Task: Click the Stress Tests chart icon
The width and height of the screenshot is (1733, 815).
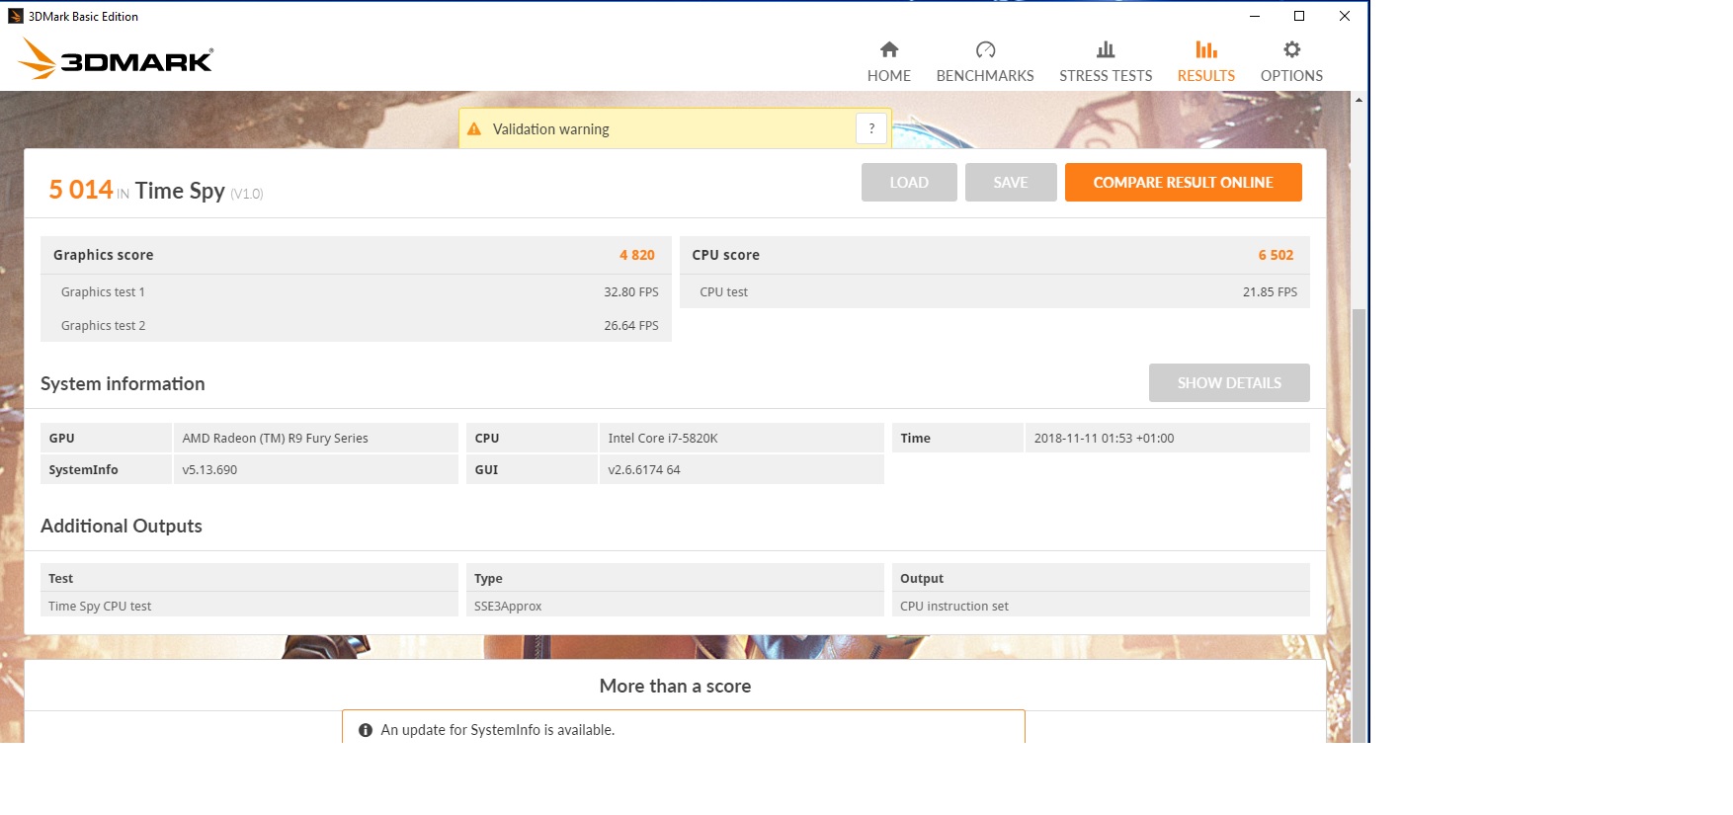Action: (1106, 49)
